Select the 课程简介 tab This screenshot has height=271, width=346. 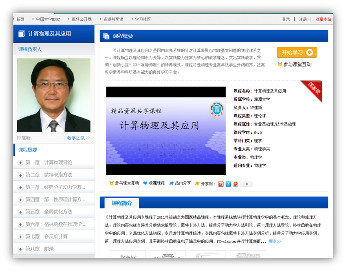(121, 203)
